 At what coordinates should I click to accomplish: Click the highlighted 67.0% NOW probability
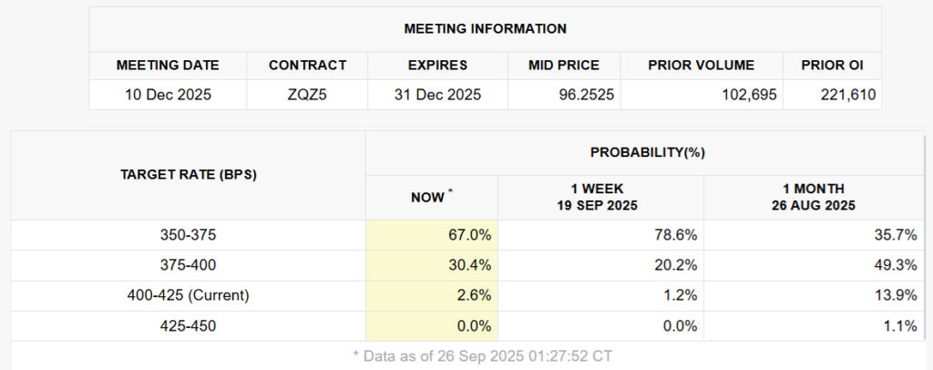click(472, 235)
